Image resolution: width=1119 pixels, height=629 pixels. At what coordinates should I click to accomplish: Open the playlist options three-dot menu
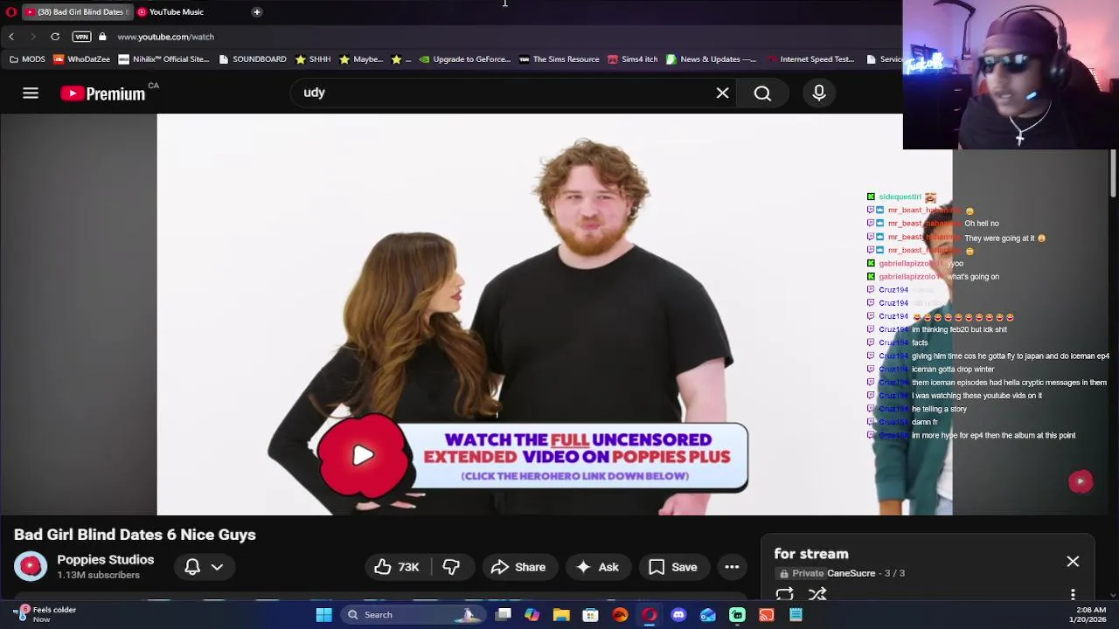1073,595
